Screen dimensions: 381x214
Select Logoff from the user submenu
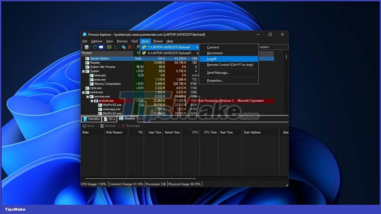pos(212,59)
